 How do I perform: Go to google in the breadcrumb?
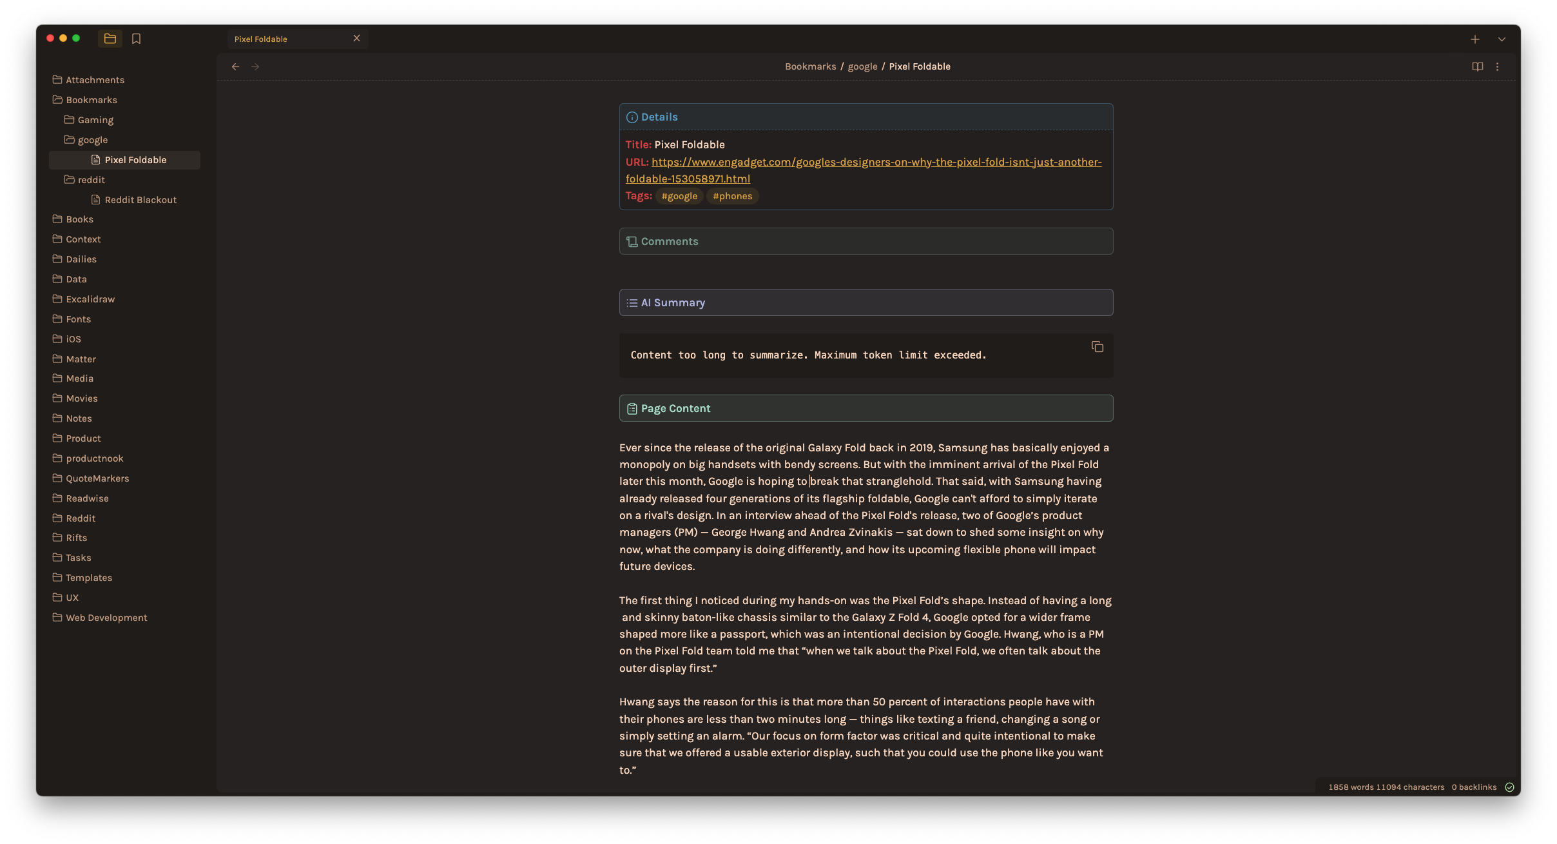[x=862, y=66]
